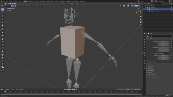Switch to wireframe viewport shading
173x97 pixels.
click(x=134, y=6)
